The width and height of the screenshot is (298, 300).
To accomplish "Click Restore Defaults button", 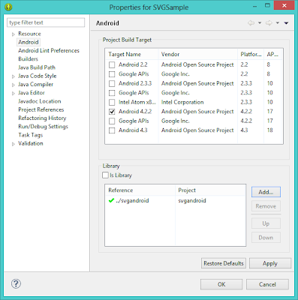I will pos(224,263).
